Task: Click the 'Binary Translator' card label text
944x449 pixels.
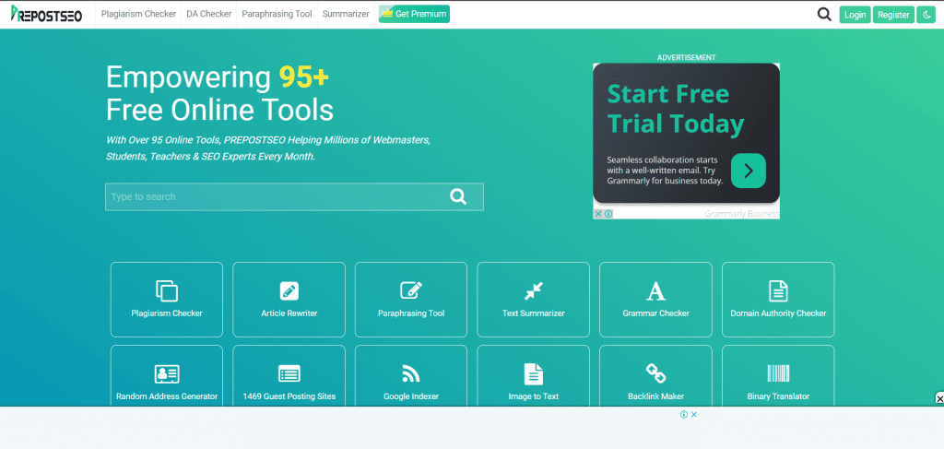Action: [778, 396]
